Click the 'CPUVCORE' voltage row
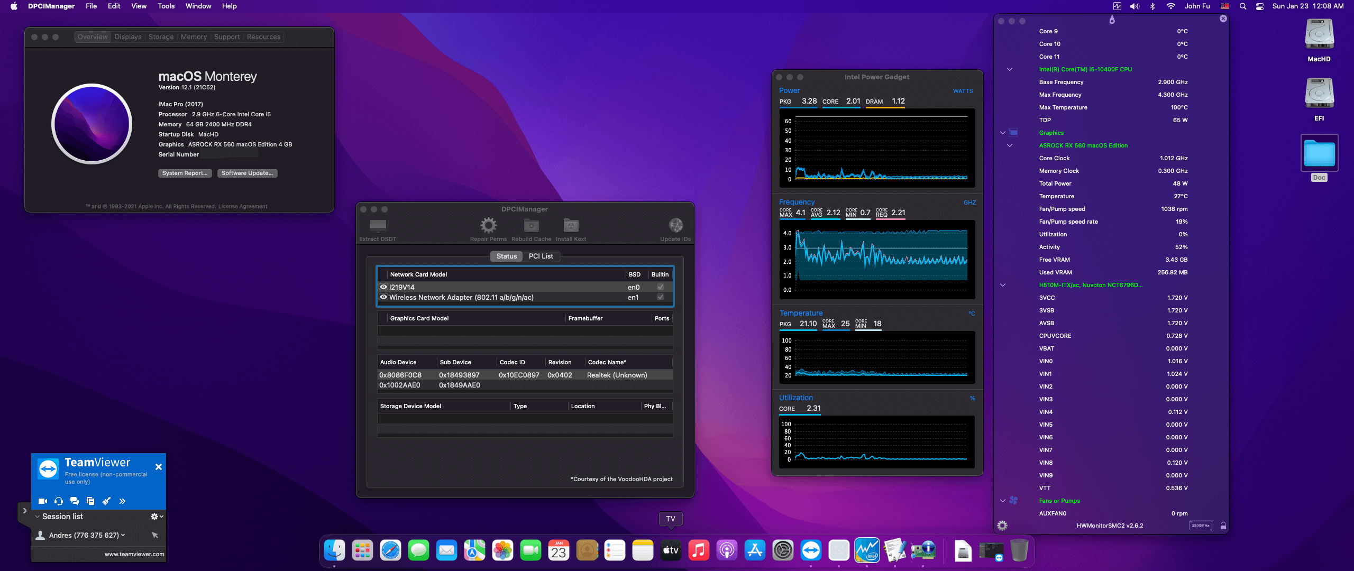1354x571 pixels. click(x=1113, y=336)
